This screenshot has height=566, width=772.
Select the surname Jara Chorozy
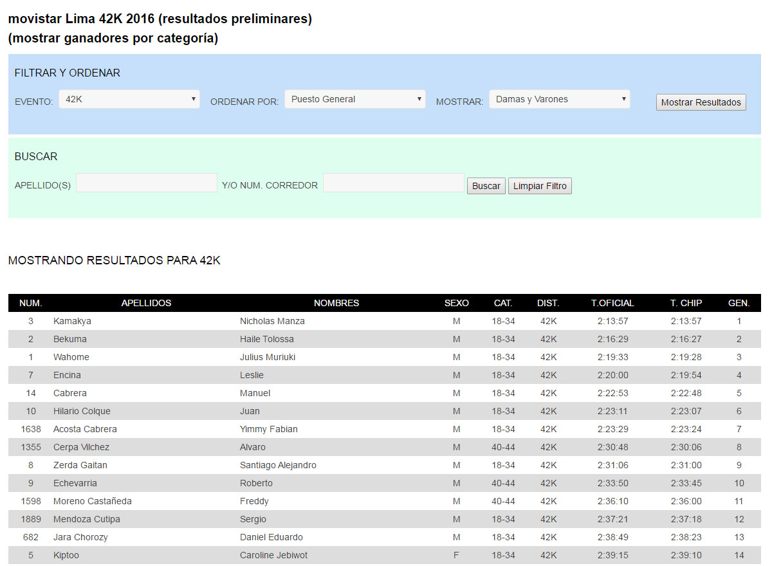[x=80, y=537]
